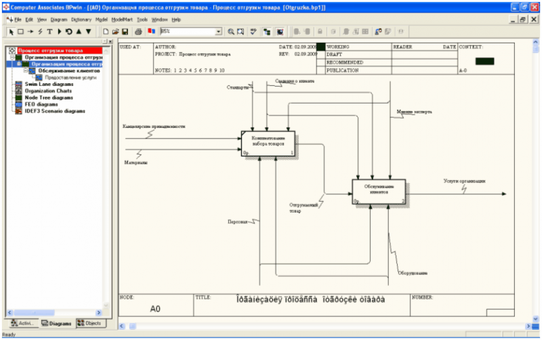Click the 'Услуги организации' output arrow label

click(x=464, y=181)
